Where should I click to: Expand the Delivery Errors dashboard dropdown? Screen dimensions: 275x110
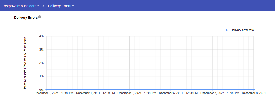pyautogui.click(x=61, y=6)
